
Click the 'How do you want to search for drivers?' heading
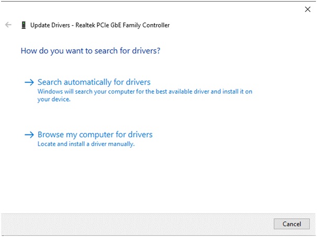coord(90,51)
